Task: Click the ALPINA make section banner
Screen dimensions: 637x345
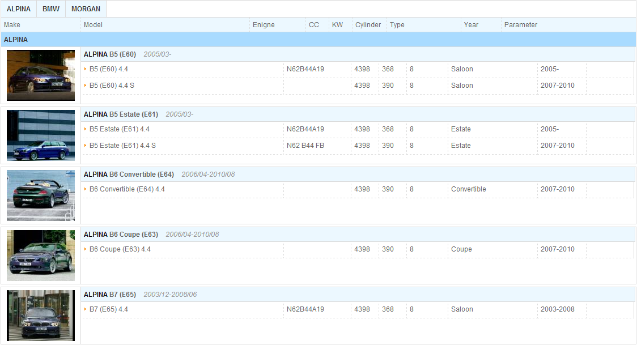Action: click(x=318, y=40)
